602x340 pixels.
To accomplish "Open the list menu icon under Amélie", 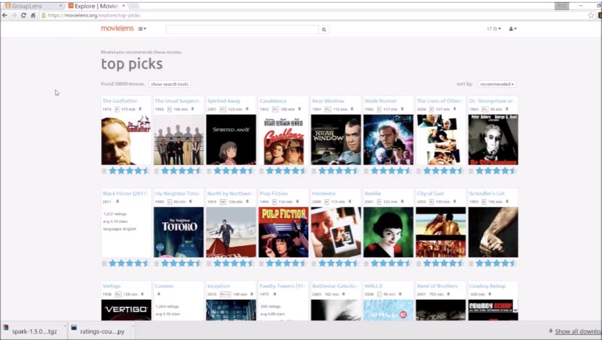I will [x=366, y=263].
